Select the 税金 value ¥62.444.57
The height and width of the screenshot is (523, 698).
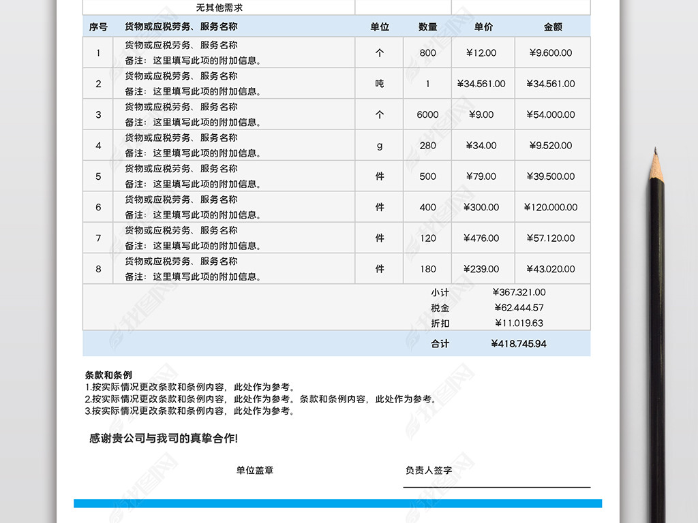[x=519, y=308]
